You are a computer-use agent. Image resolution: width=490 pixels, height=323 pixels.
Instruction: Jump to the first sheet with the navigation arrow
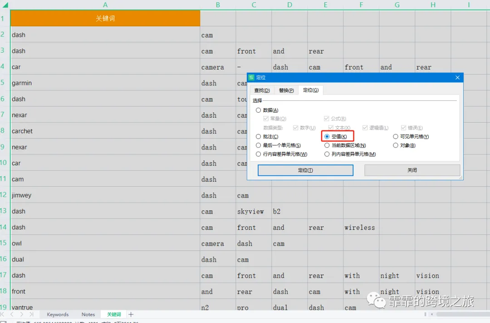click(3, 314)
